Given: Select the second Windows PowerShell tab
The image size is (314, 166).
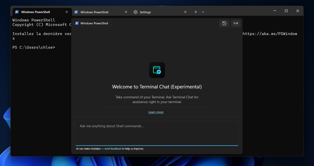Looking at the screenshot, I should [94, 12].
